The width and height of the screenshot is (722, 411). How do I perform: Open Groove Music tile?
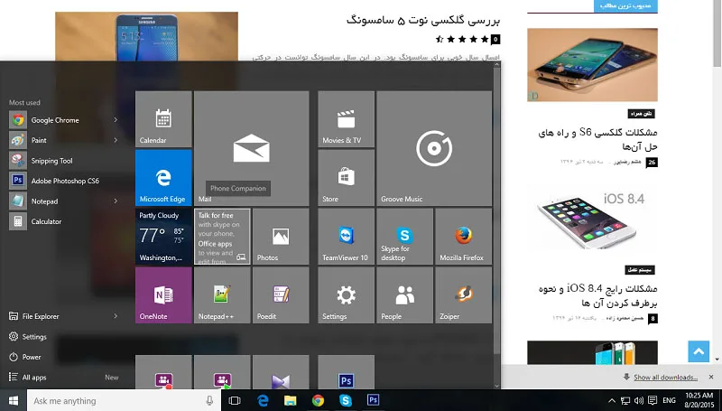pos(434,148)
